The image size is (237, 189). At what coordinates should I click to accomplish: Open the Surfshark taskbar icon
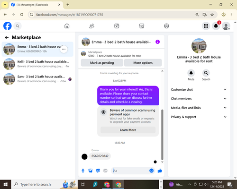(95, 184)
